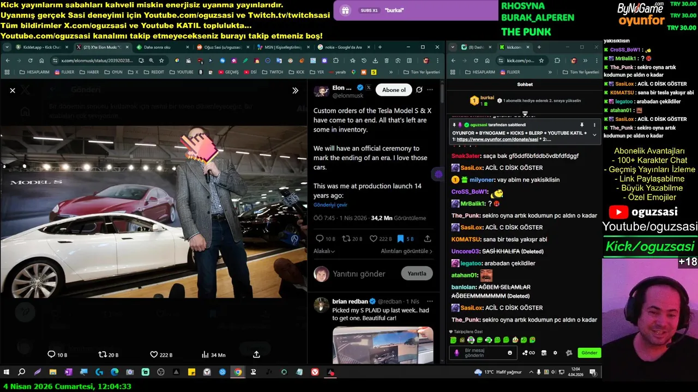
Task: Open Windows Start menu
Action: 7,372
